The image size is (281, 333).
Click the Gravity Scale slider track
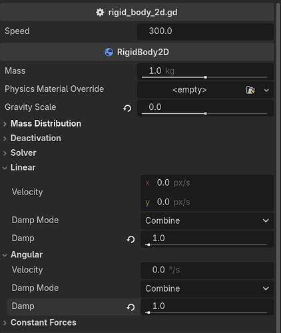click(204, 113)
